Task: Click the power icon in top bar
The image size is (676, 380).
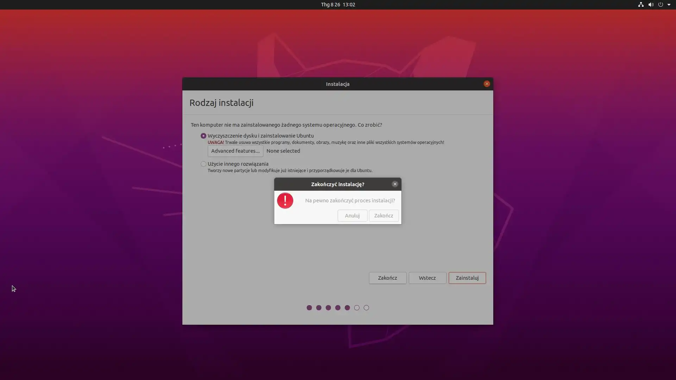Action: coord(661,5)
